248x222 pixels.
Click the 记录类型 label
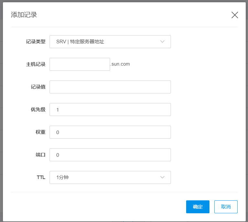pyautogui.click(x=36, y=42)
